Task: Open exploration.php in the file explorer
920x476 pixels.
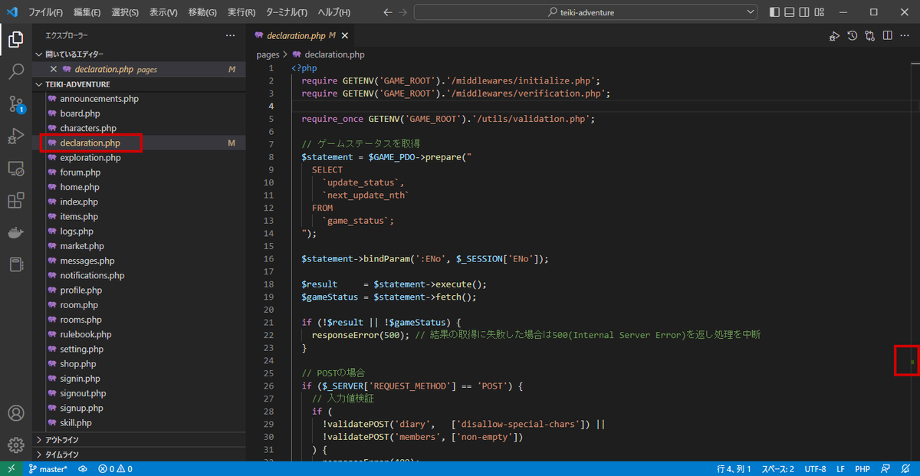Action: tap(90, 158)
